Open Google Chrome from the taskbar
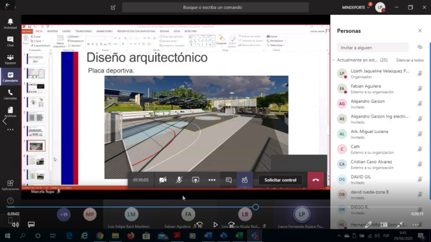 [100, 236]
